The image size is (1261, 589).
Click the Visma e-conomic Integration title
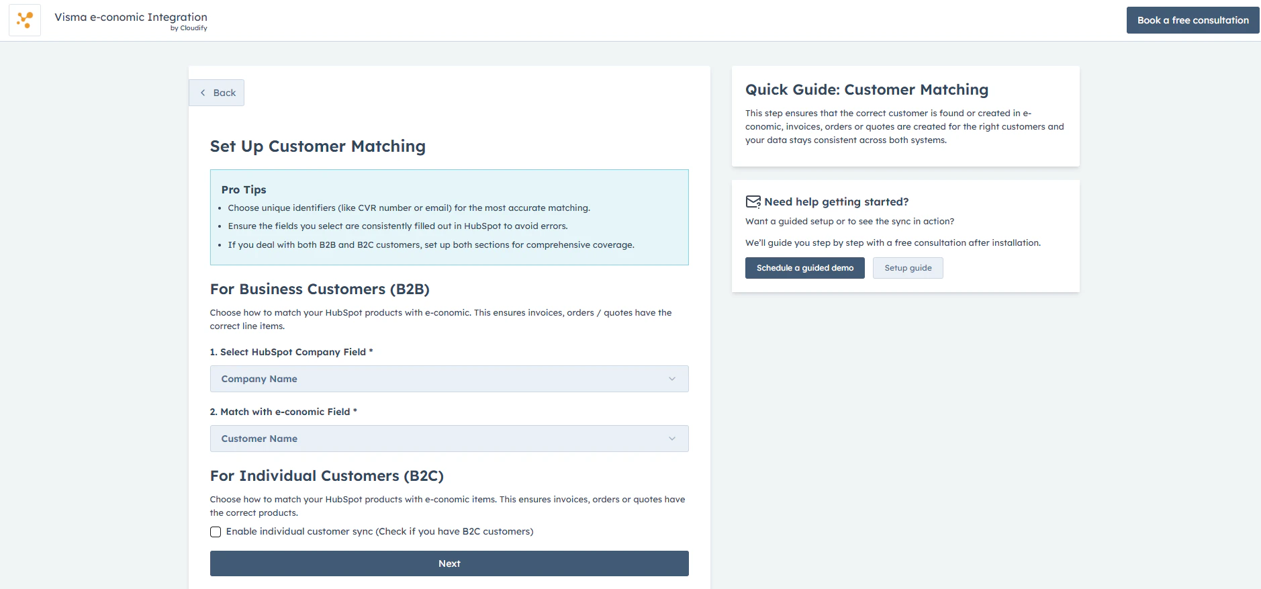click(x=131, y=17)
